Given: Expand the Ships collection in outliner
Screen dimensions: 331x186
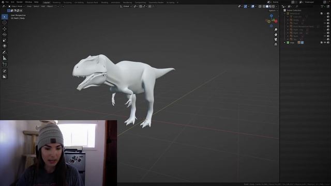Looking at the screenshot, I should (x=284, y=42).
